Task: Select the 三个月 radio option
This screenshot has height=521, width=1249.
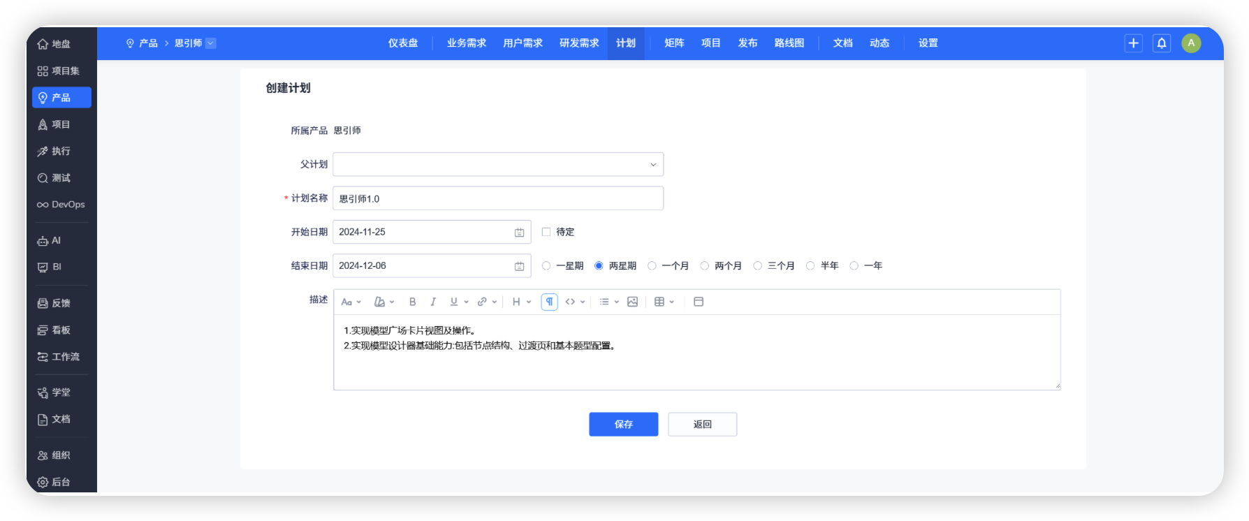Action: click(x=757, y=265)
